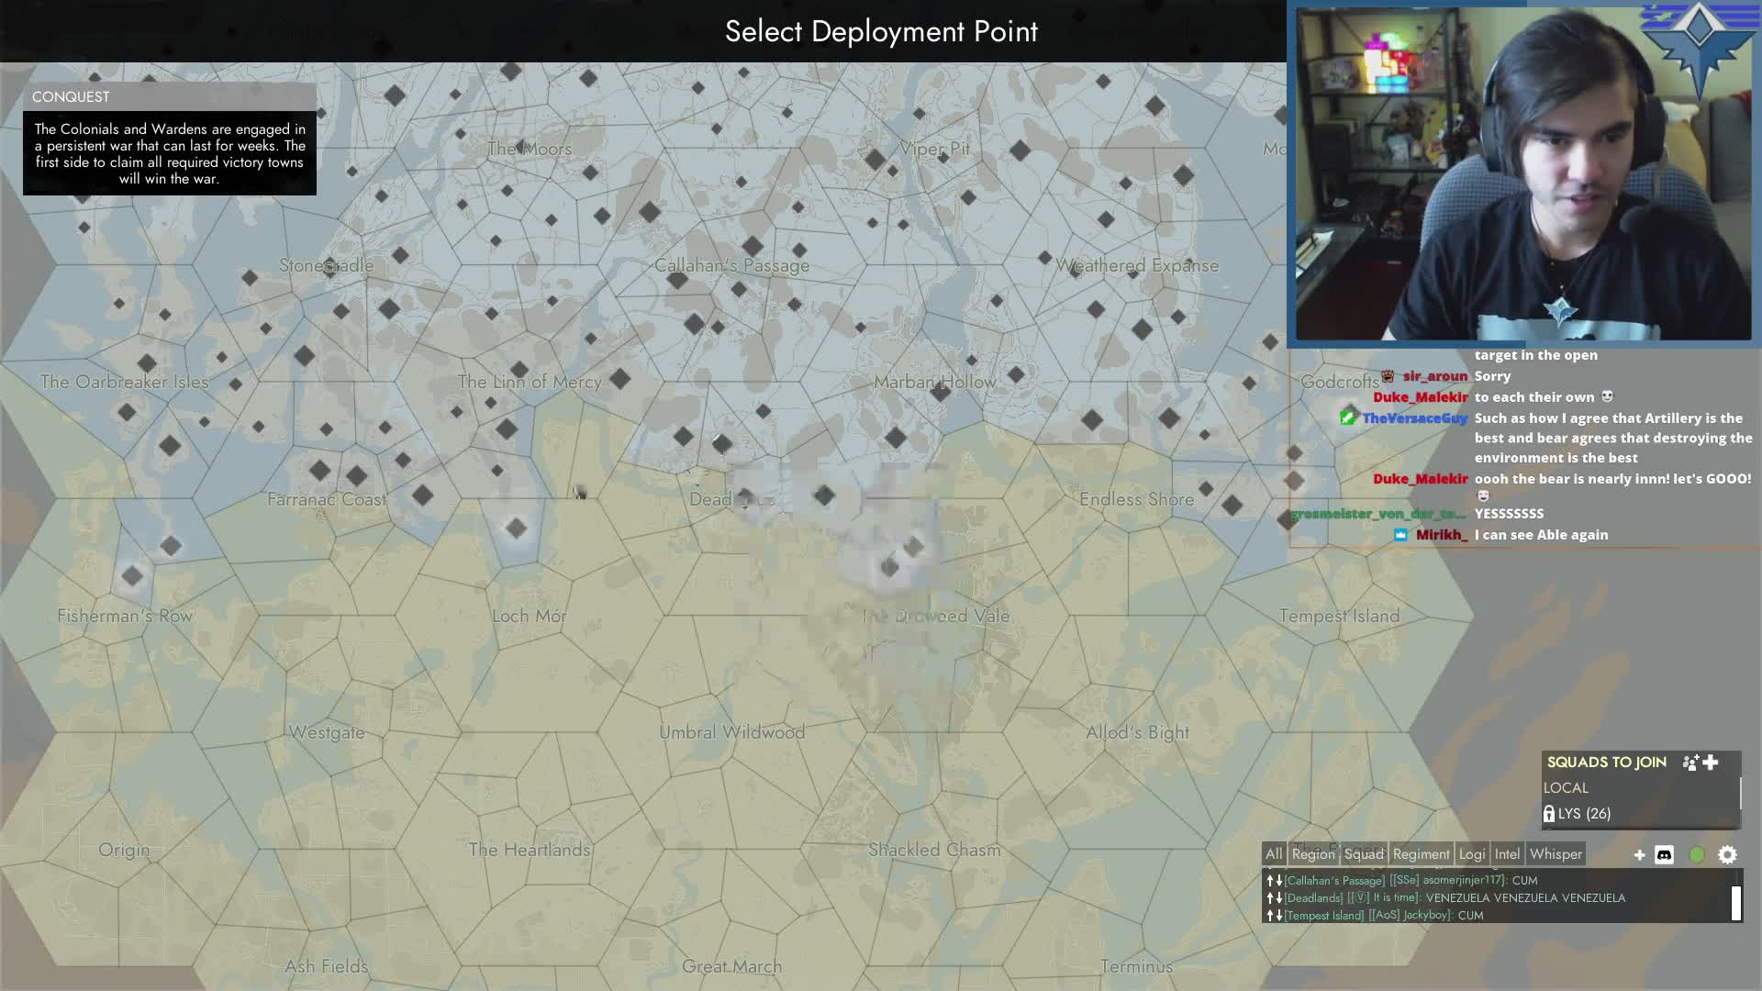Select Allod's Bight region label
This screenshot has width=1762, height=991.
[x=1137, y=732]
